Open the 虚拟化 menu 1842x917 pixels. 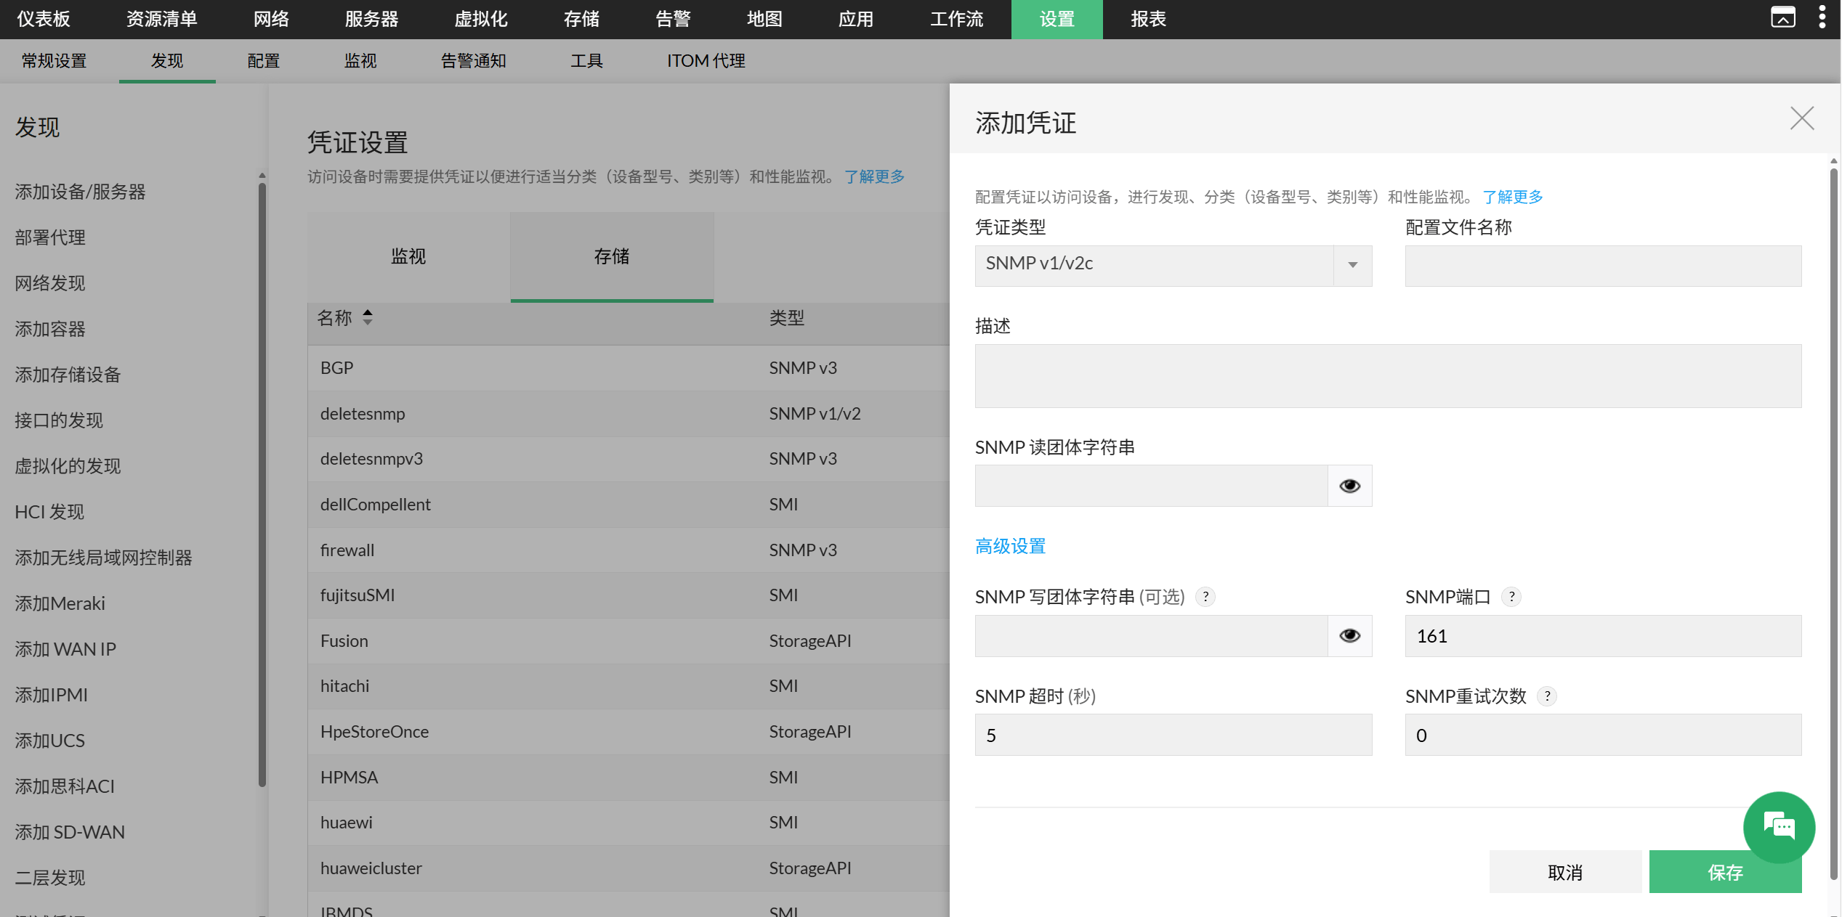(x=480, y=19)
